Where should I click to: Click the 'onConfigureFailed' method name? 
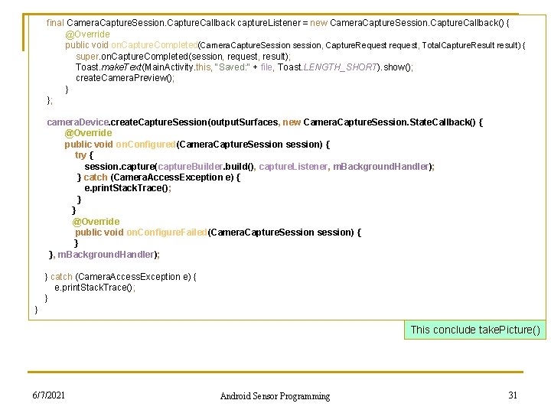coord(167,233)
